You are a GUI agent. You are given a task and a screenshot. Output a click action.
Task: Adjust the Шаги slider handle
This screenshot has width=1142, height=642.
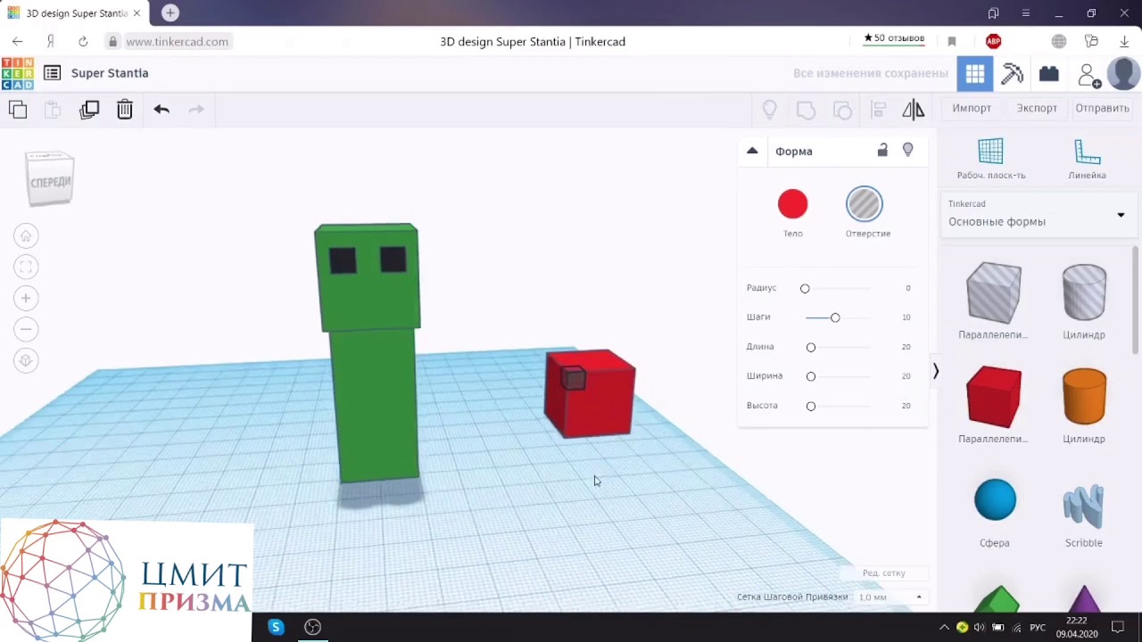835,317
